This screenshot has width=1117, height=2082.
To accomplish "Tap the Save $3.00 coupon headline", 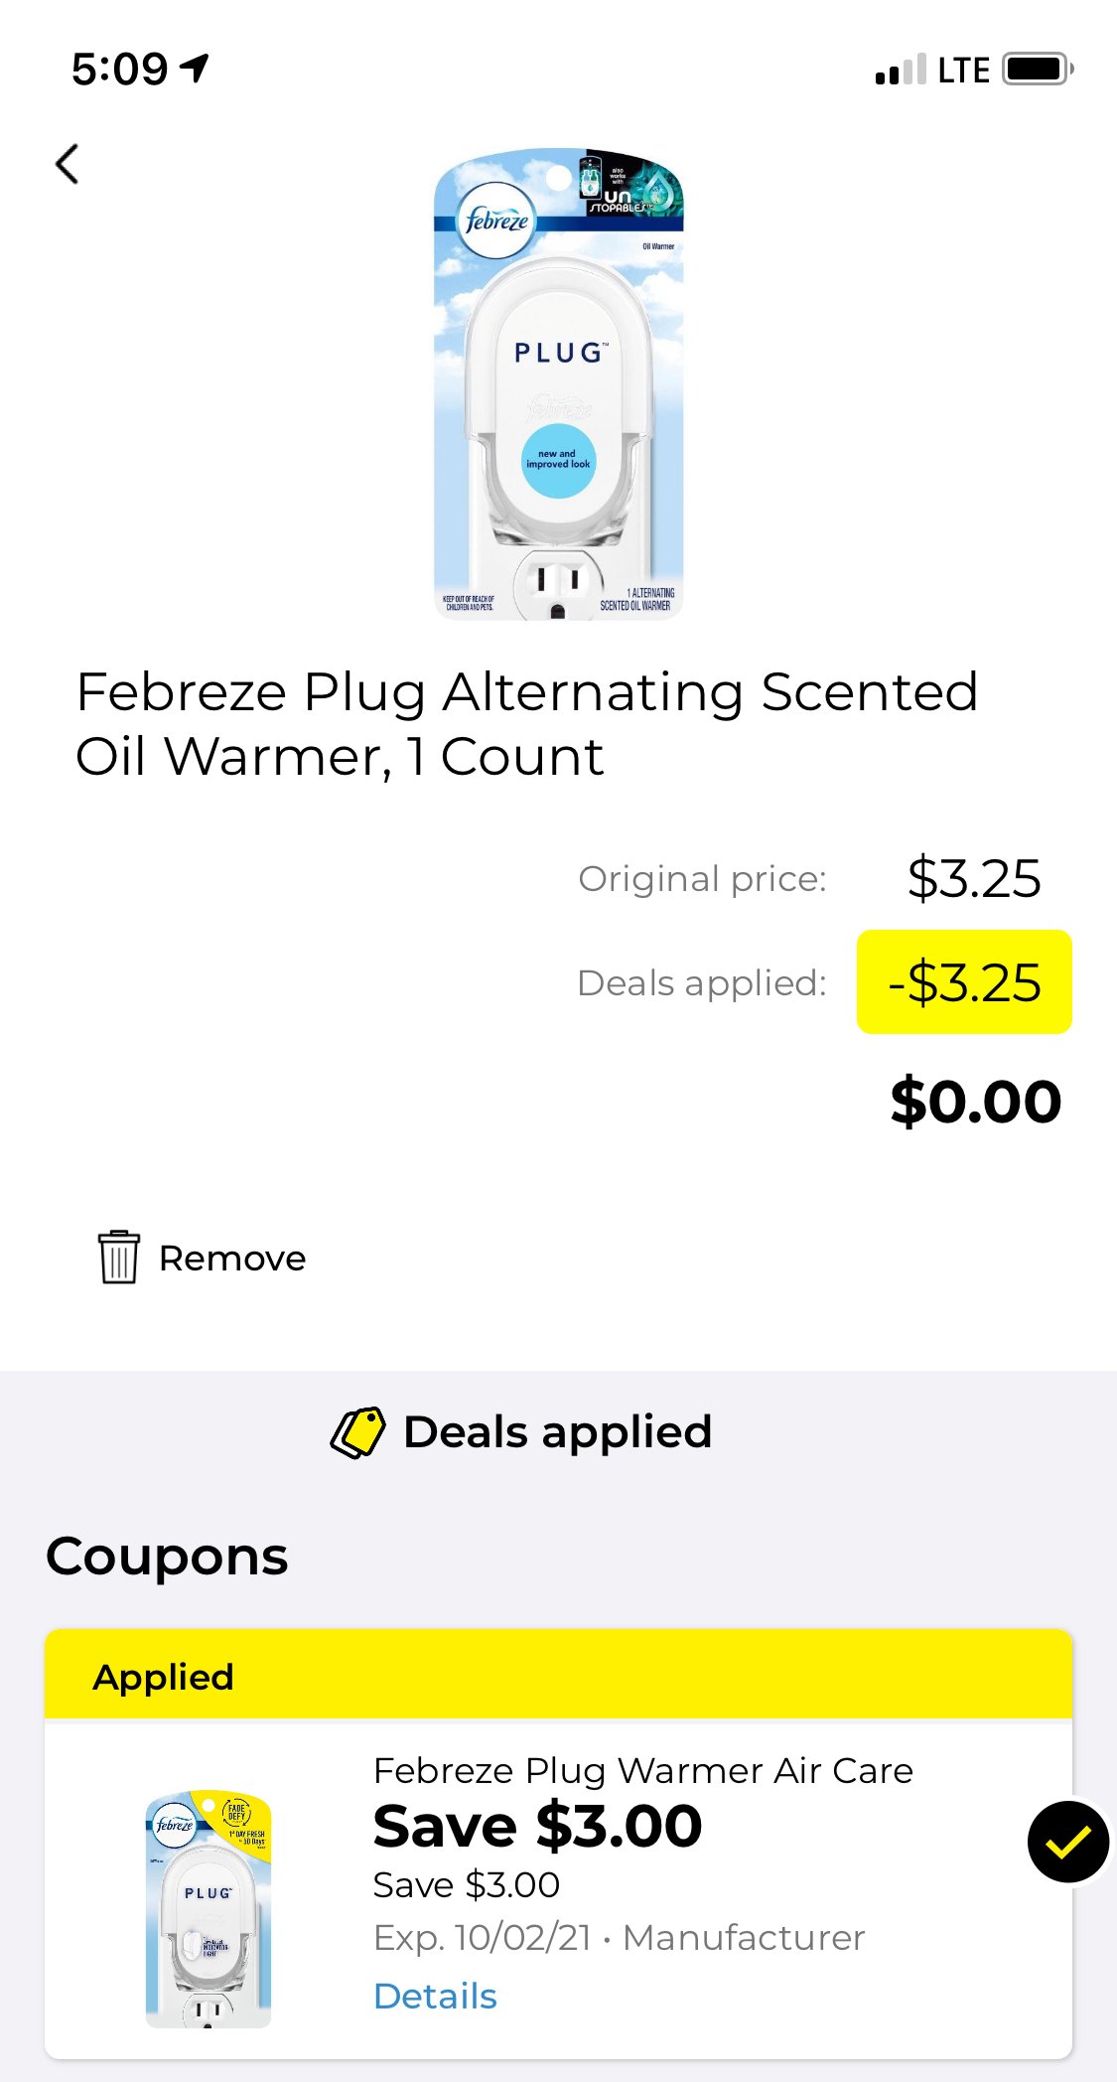I will [x=537, y=1826].
